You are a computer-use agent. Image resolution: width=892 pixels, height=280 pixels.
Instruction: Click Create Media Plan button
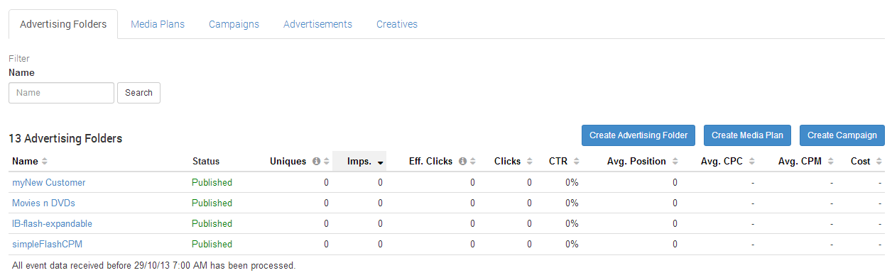pyautogui.click(x=747, y=135)
